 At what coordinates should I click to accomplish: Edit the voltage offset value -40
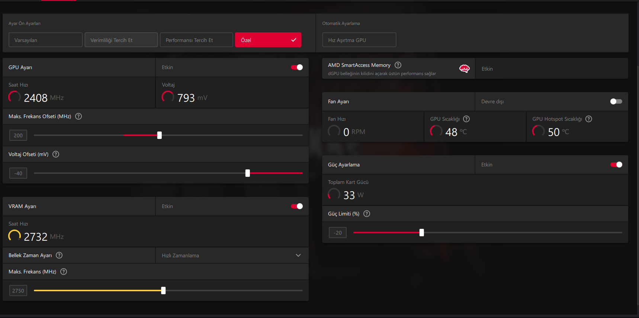coord(18,173)
